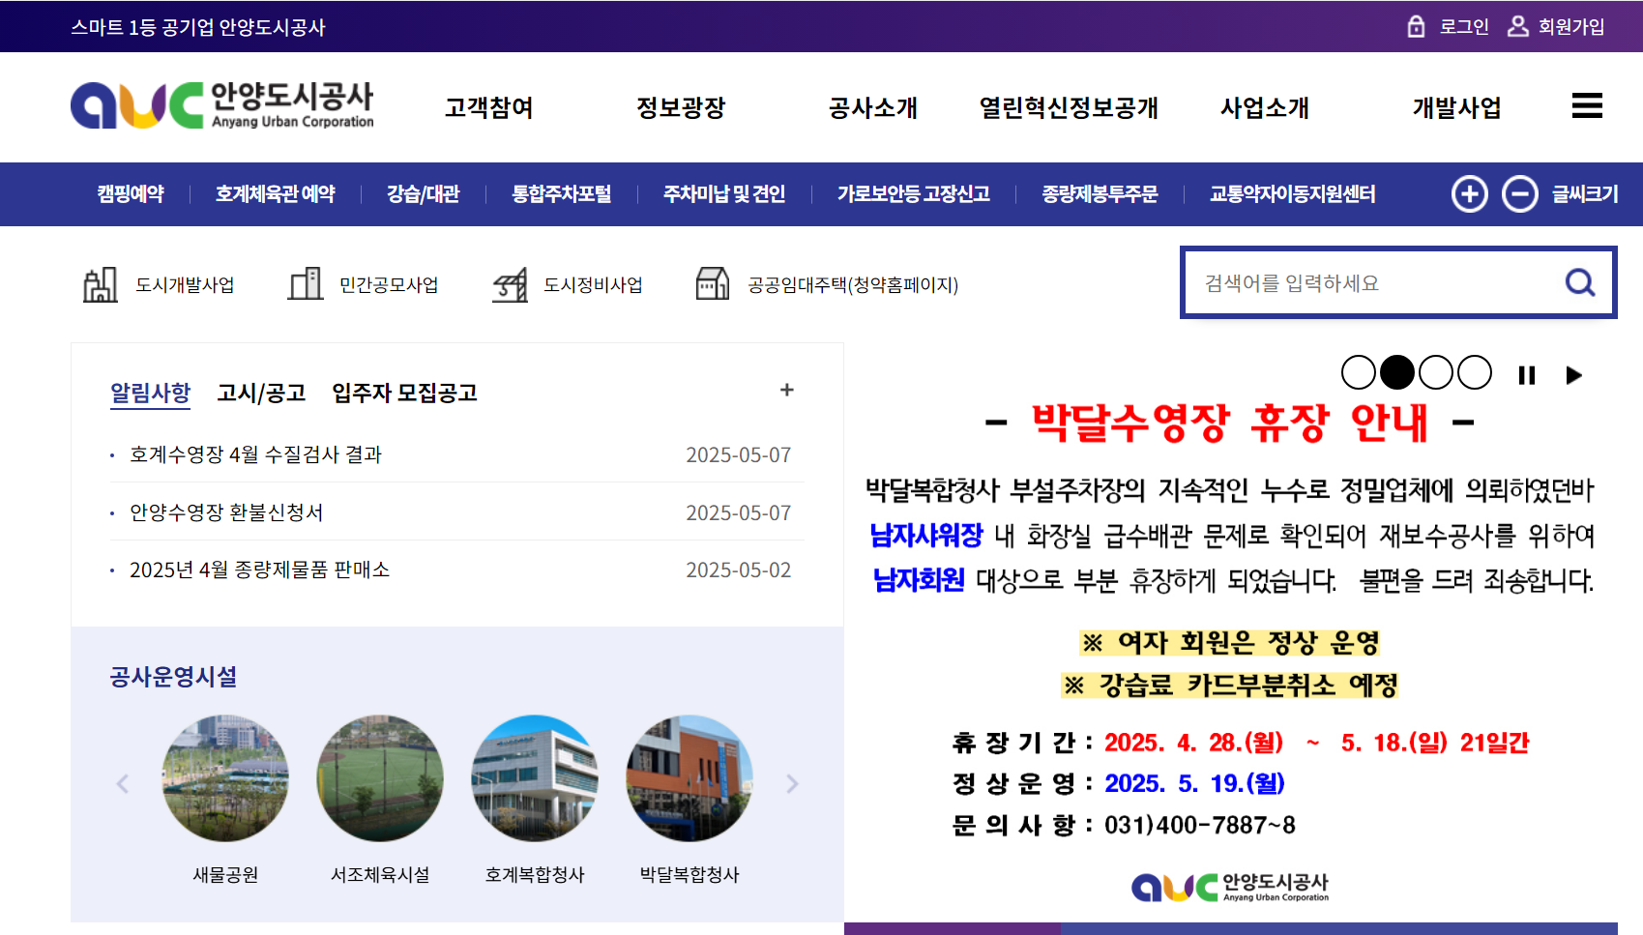The height and width of the screenshot is (935, 1643).
Task: Show previous facilities with left chevron
Action: pyautogui.click(x=123, y=783)
